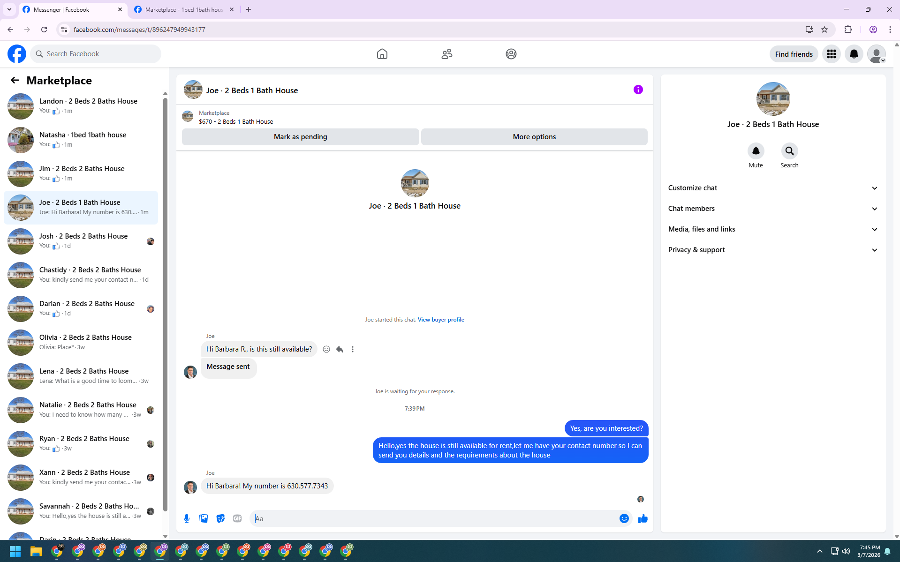Expand Media, files and links section
Image resolution: width=900 pixels, height=562 pixels.
tap(773, 229)
